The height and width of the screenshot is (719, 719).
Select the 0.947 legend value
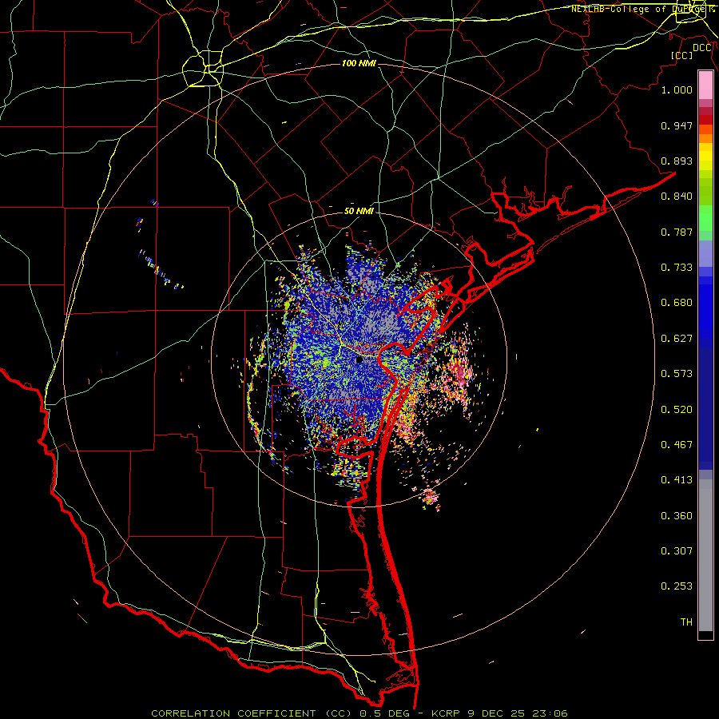coord(677,125)
